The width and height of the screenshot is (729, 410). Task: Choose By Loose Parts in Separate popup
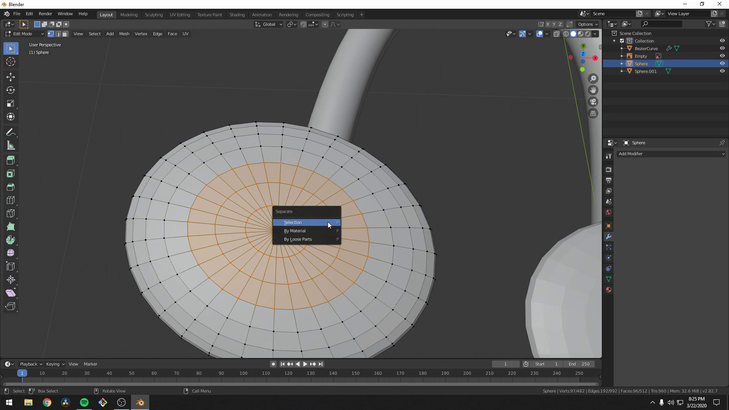pos(298,239)
